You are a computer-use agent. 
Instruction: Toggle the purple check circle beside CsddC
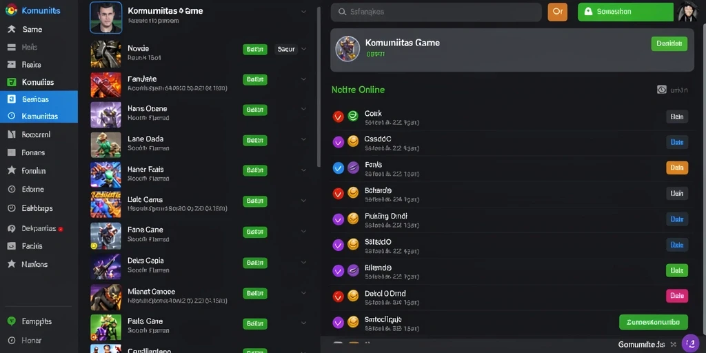338,142
